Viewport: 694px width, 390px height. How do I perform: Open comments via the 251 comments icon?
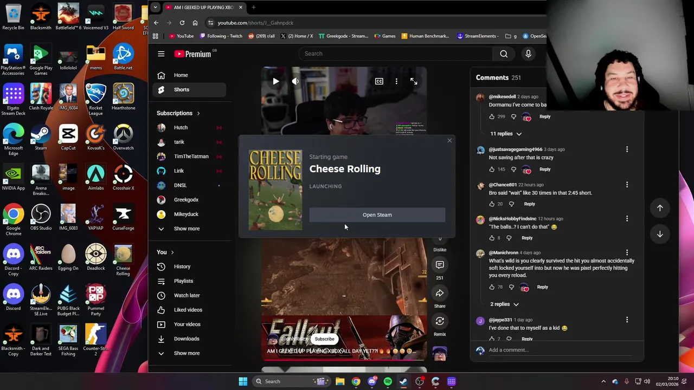coord(440,265)
